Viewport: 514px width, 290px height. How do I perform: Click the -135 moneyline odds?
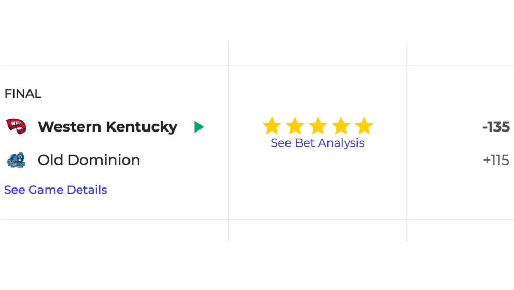(496, 127)
